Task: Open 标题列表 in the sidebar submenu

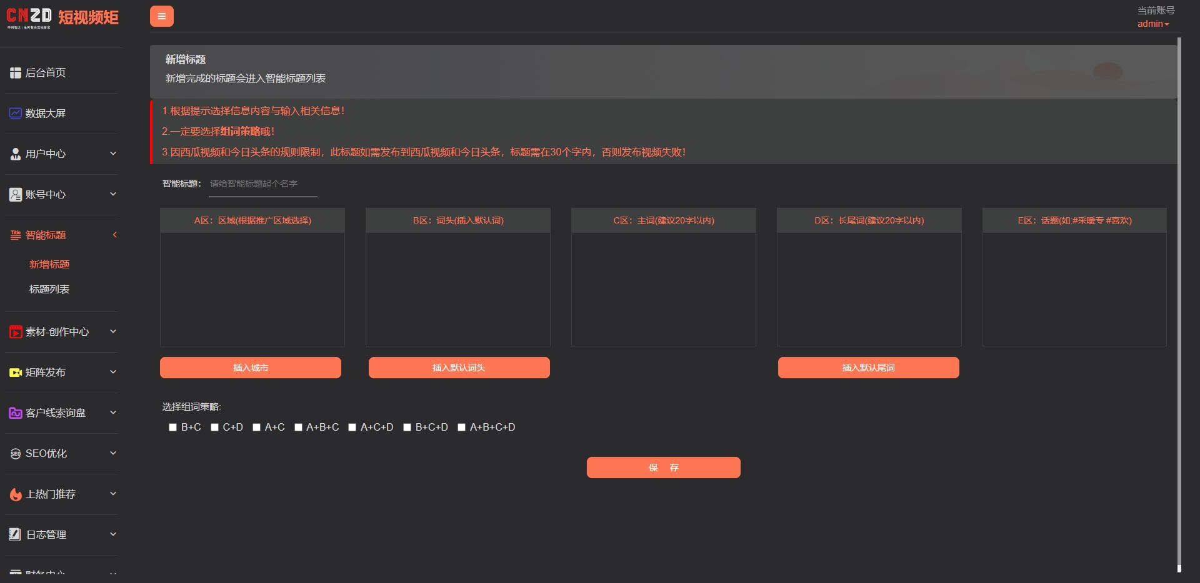Action: pos(49,290)
